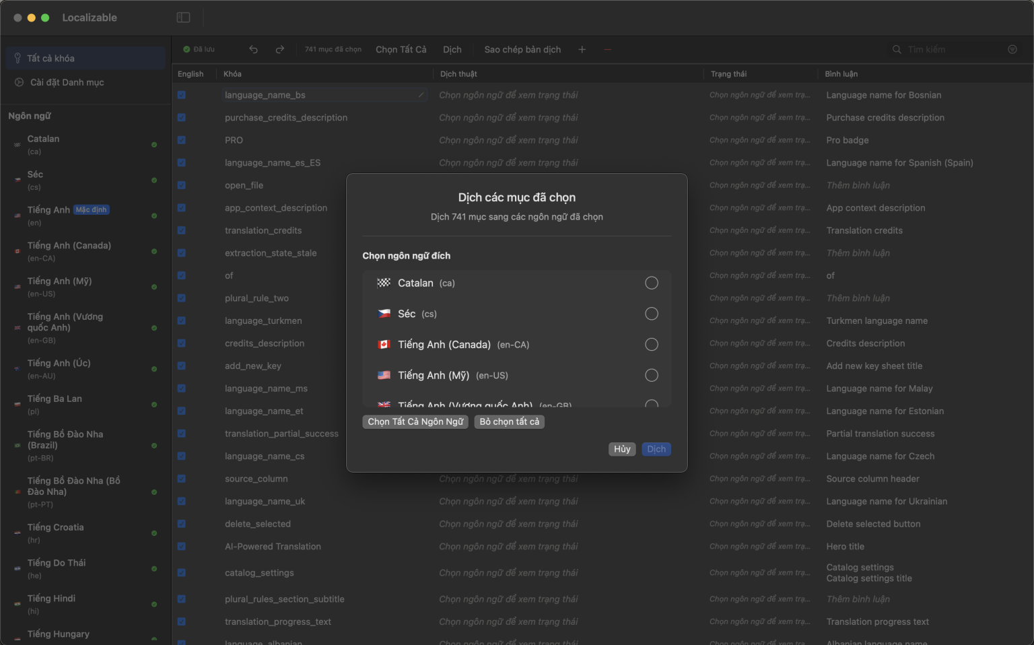Click the Bình luận column header
Viewport: 1034px width, 645px height.
click(841, 74)
